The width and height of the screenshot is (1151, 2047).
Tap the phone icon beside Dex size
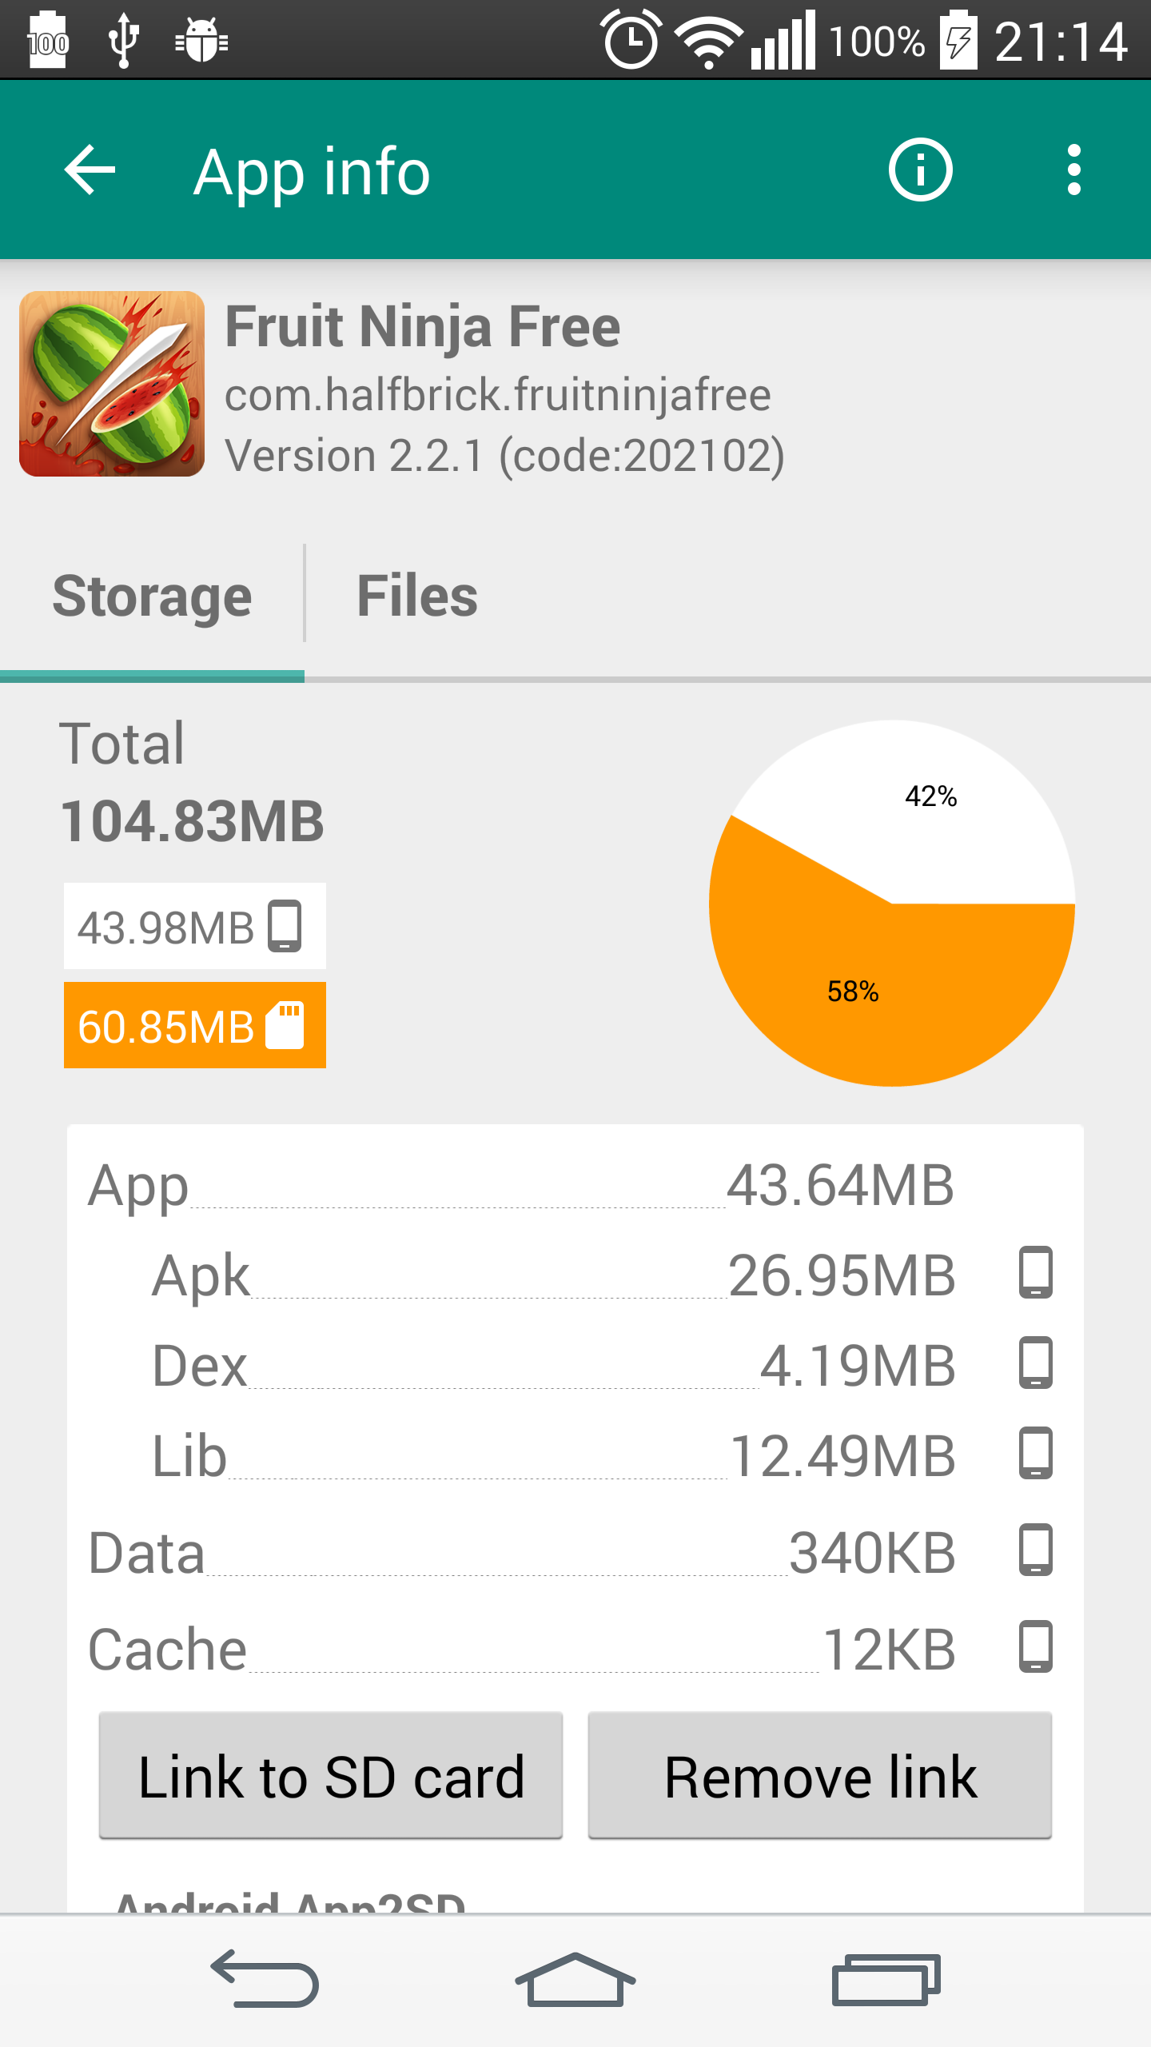(1035, 1363)
